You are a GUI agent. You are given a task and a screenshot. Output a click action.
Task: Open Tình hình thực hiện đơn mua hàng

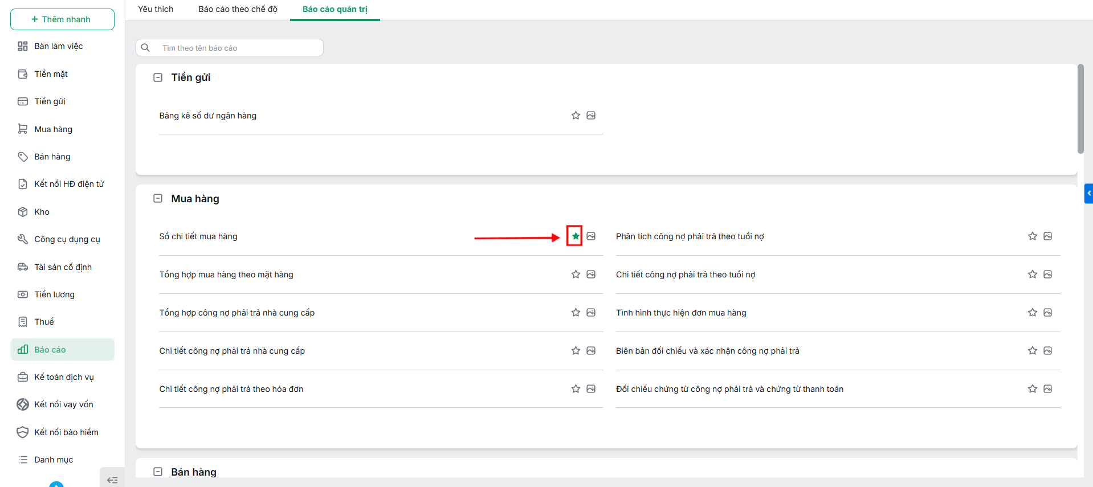pyautogui.click(x=681, y=313)
